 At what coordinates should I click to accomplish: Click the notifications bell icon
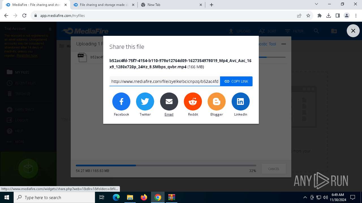(50, 29)
